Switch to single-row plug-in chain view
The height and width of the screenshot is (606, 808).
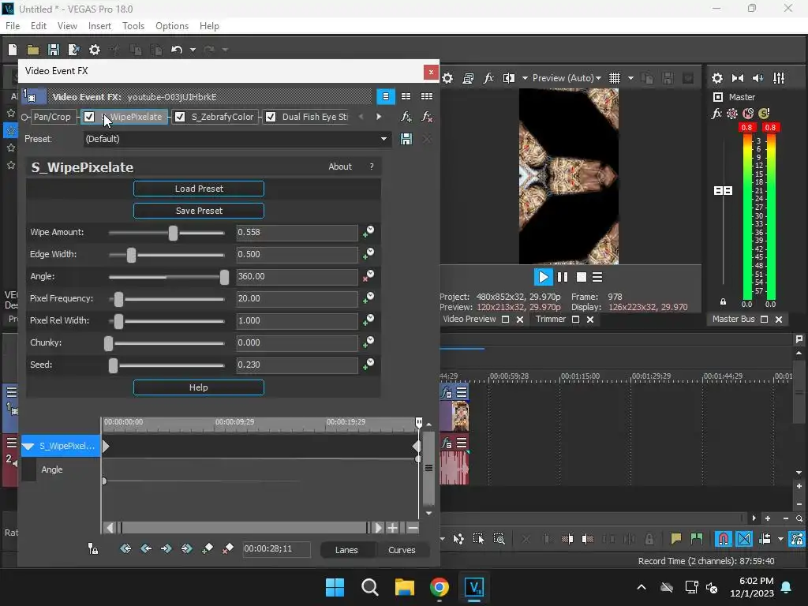pos(385,96)
